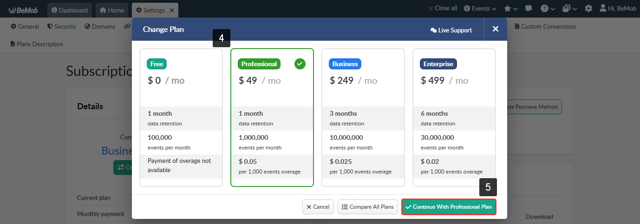This screenshot has width=640, height=224.
Task: Open Live Support chat
Action: click(x=451, y=30)
